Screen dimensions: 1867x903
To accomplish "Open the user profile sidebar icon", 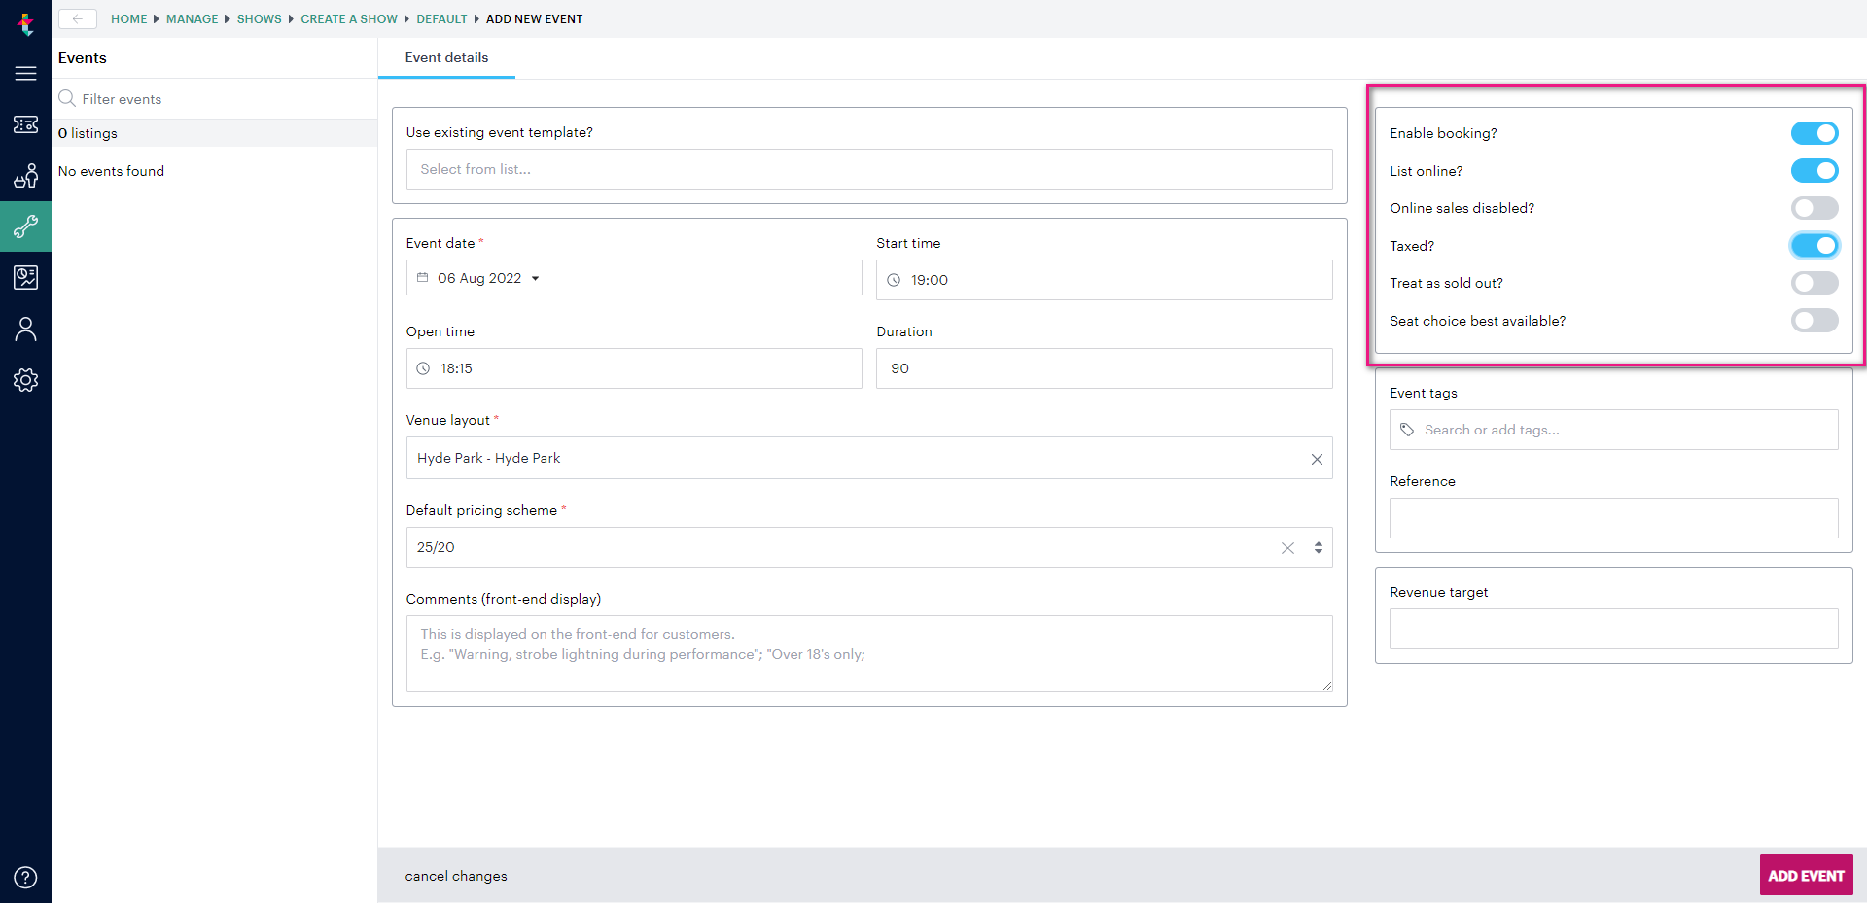I will click(x=26, y=329).
